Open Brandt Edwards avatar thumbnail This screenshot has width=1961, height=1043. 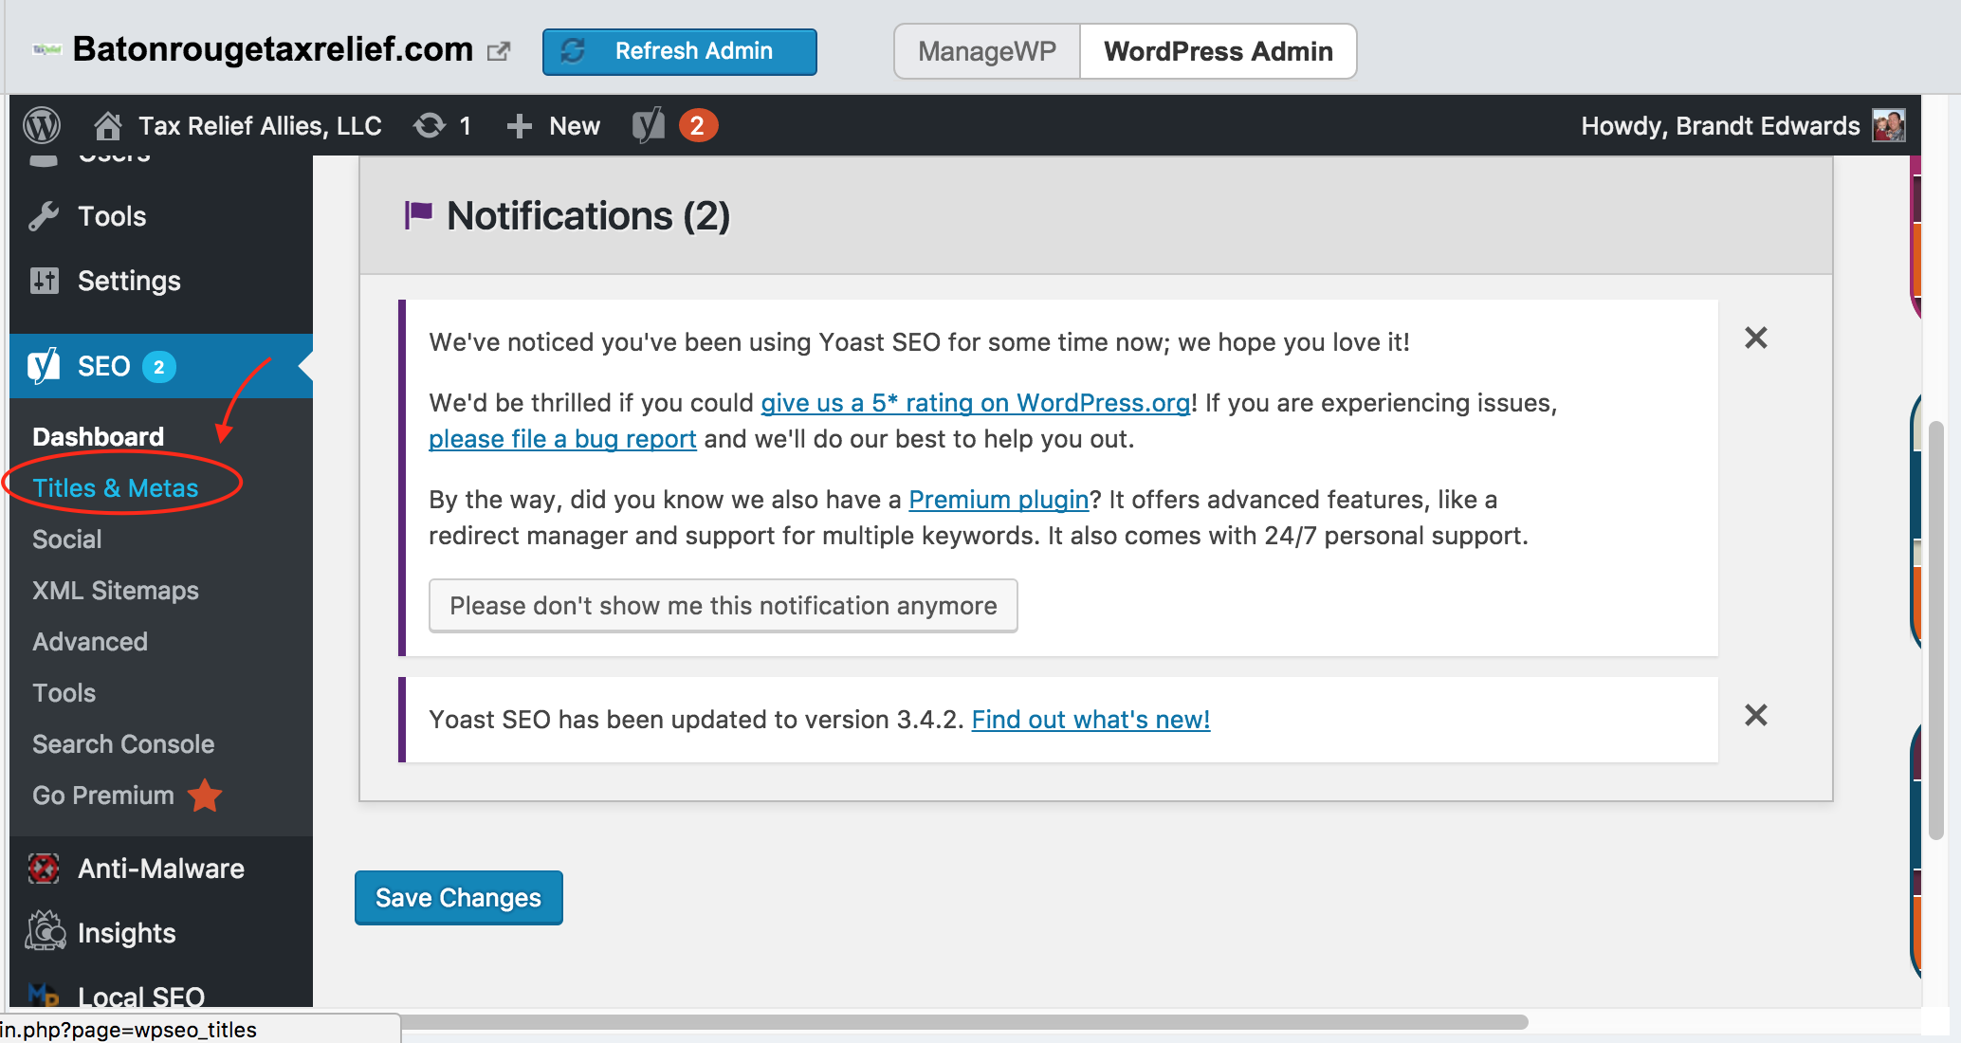(1889, 125)
